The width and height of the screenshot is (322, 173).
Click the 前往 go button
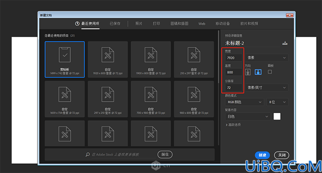click(165, 154)
